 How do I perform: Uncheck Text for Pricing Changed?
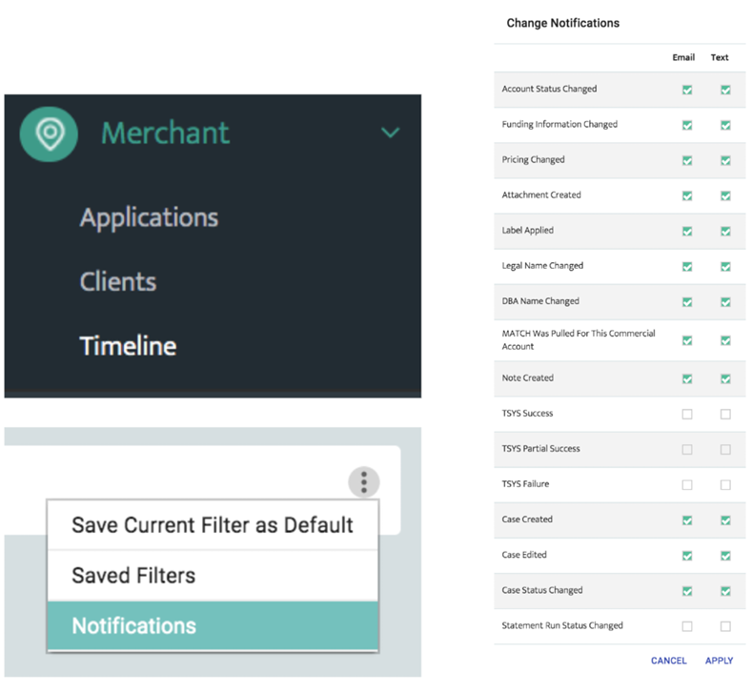point(725,160)
